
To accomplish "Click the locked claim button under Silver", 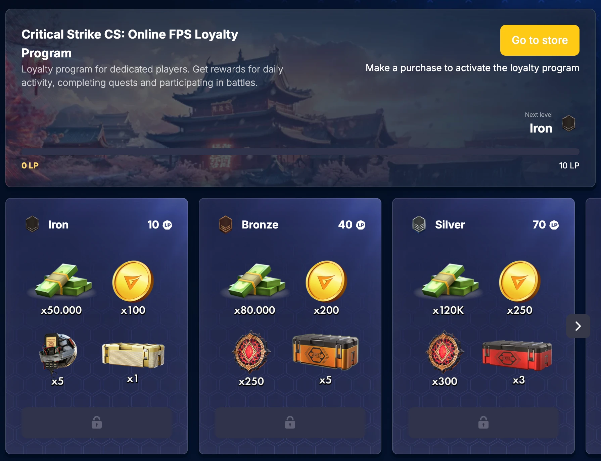I will 483,423.
